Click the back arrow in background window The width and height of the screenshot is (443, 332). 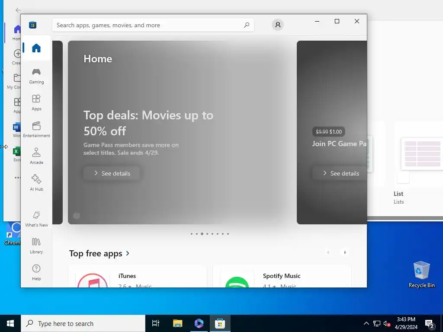click(x=18, y=10)
